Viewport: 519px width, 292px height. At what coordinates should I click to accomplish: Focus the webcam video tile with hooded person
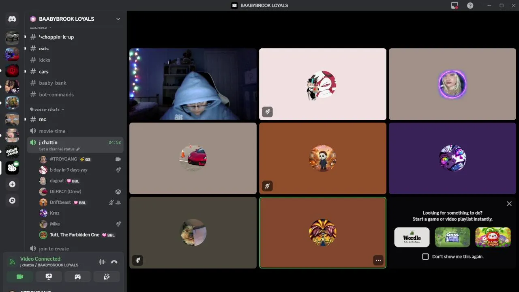[x=193, y=84]
